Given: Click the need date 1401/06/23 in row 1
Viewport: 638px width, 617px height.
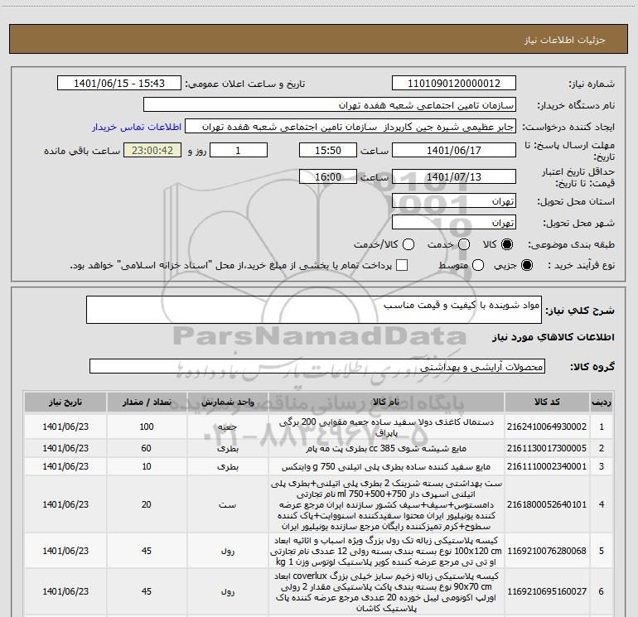Looking at the screenshot, I should 65,427.
